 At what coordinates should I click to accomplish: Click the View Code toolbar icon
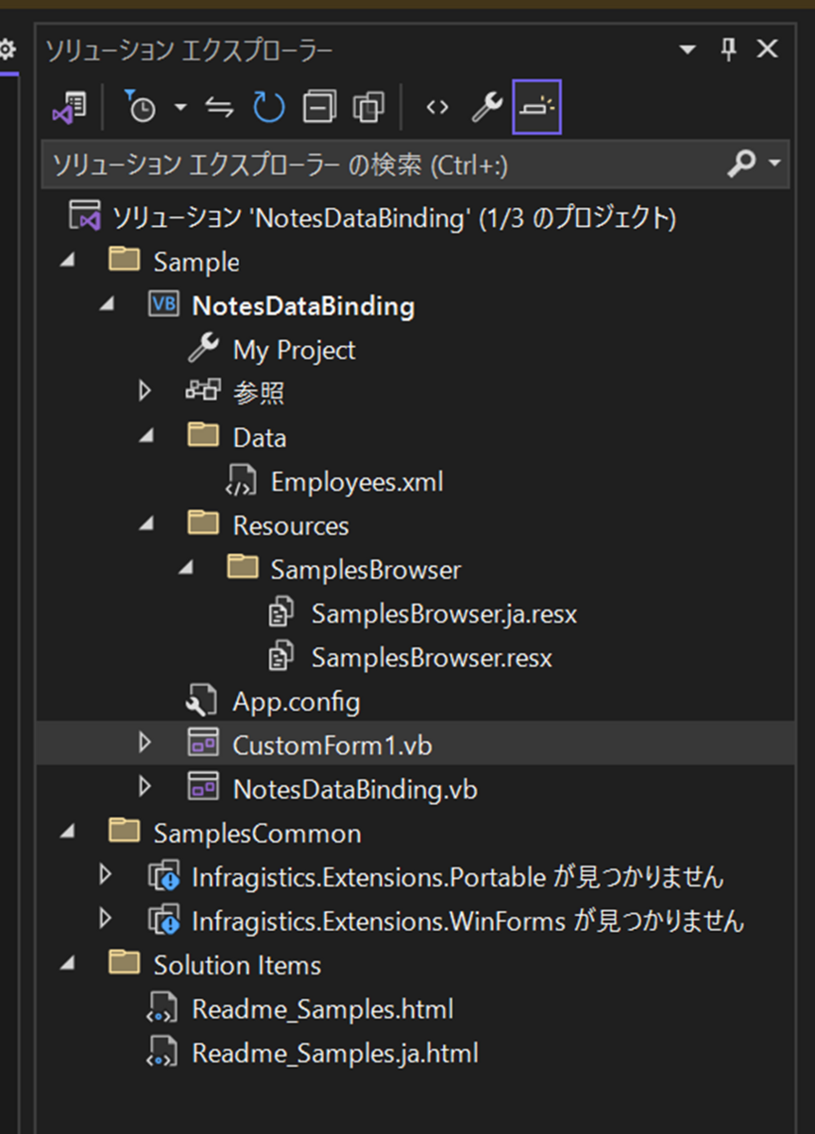pos(436,108)
